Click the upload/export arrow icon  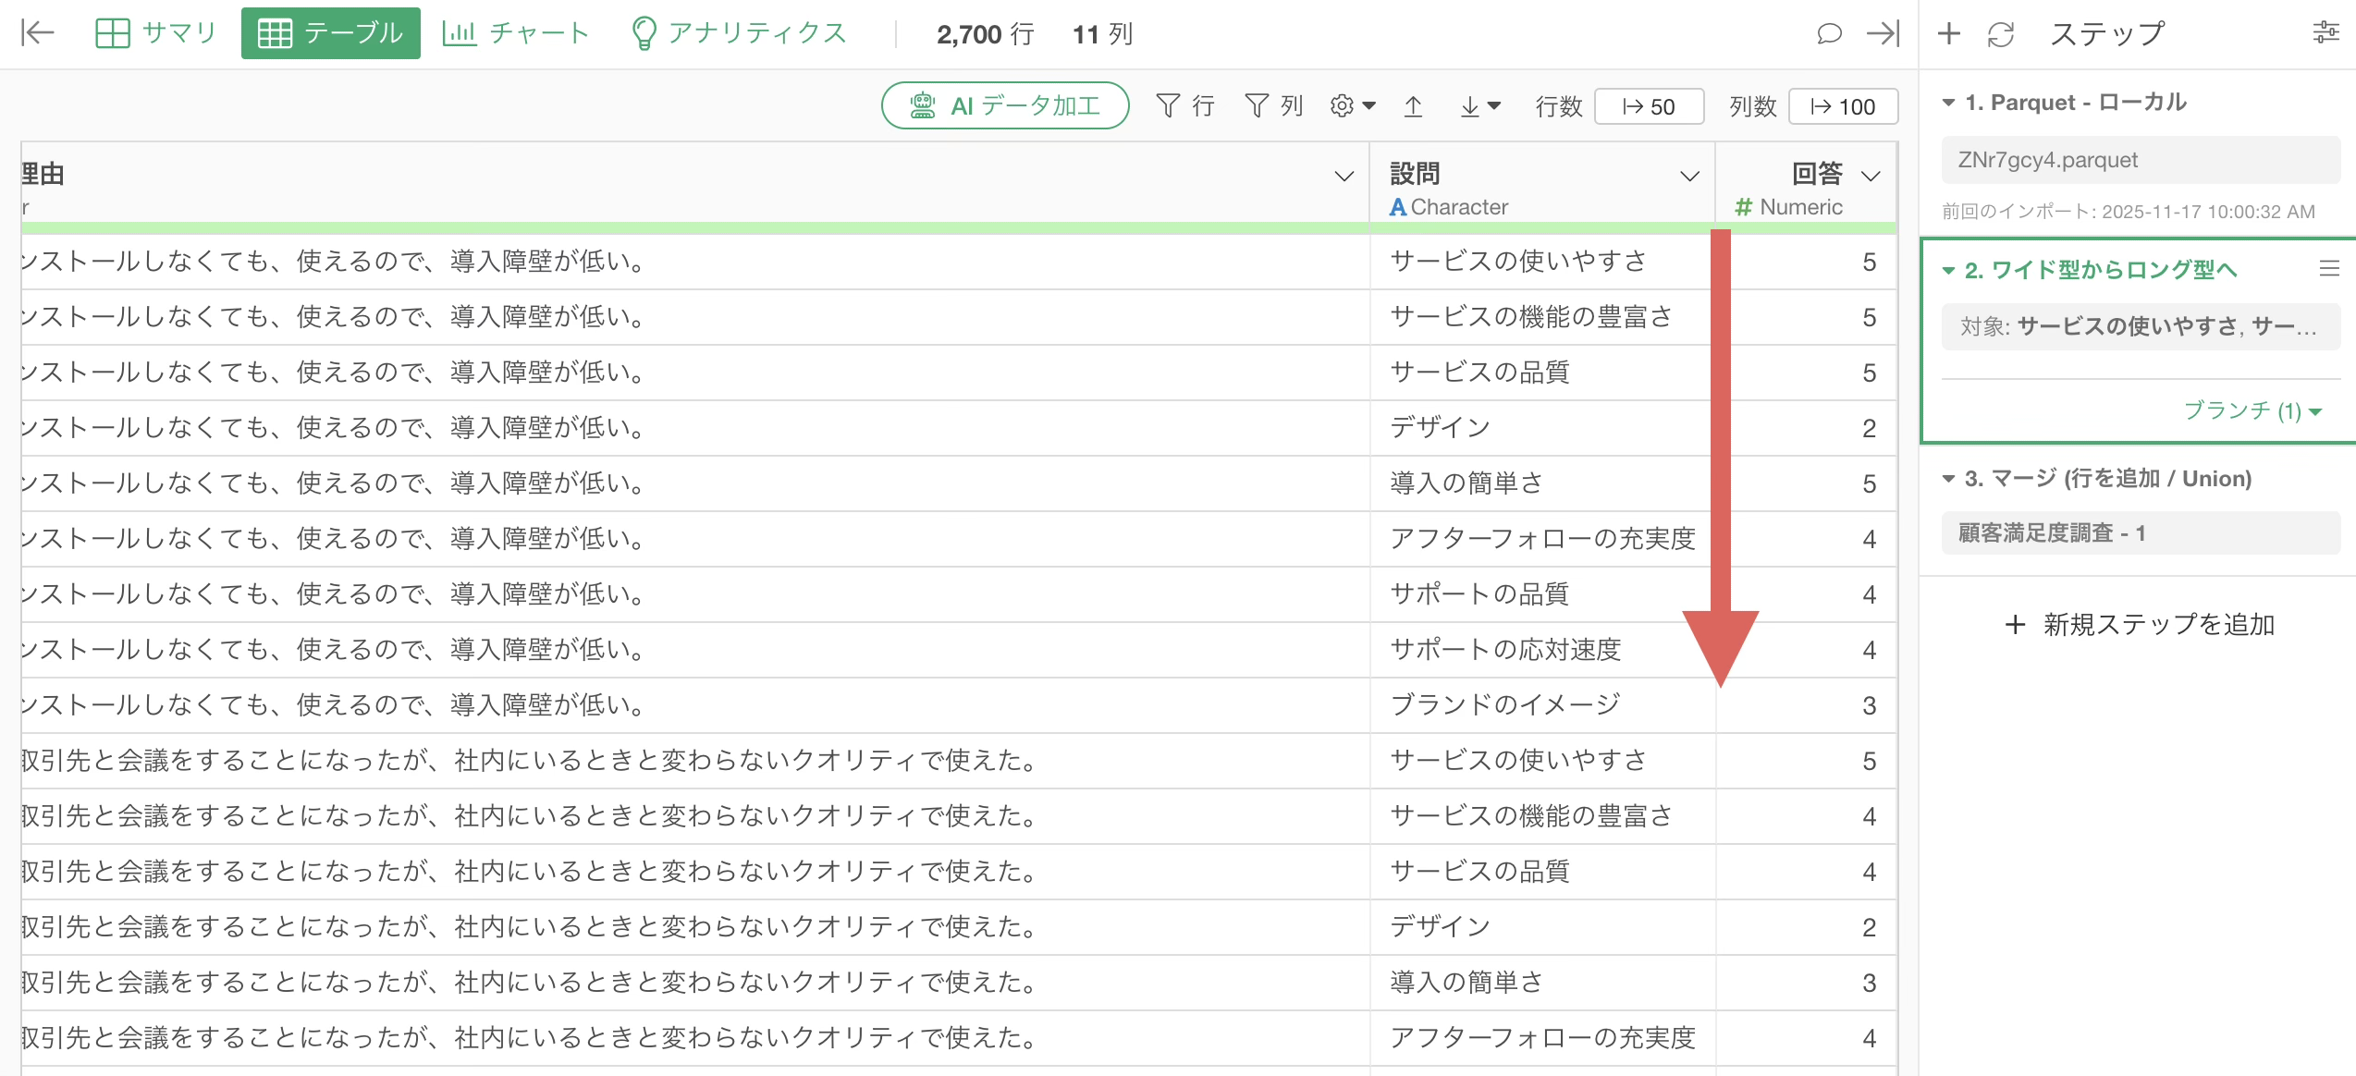(x=1413, y=107)
